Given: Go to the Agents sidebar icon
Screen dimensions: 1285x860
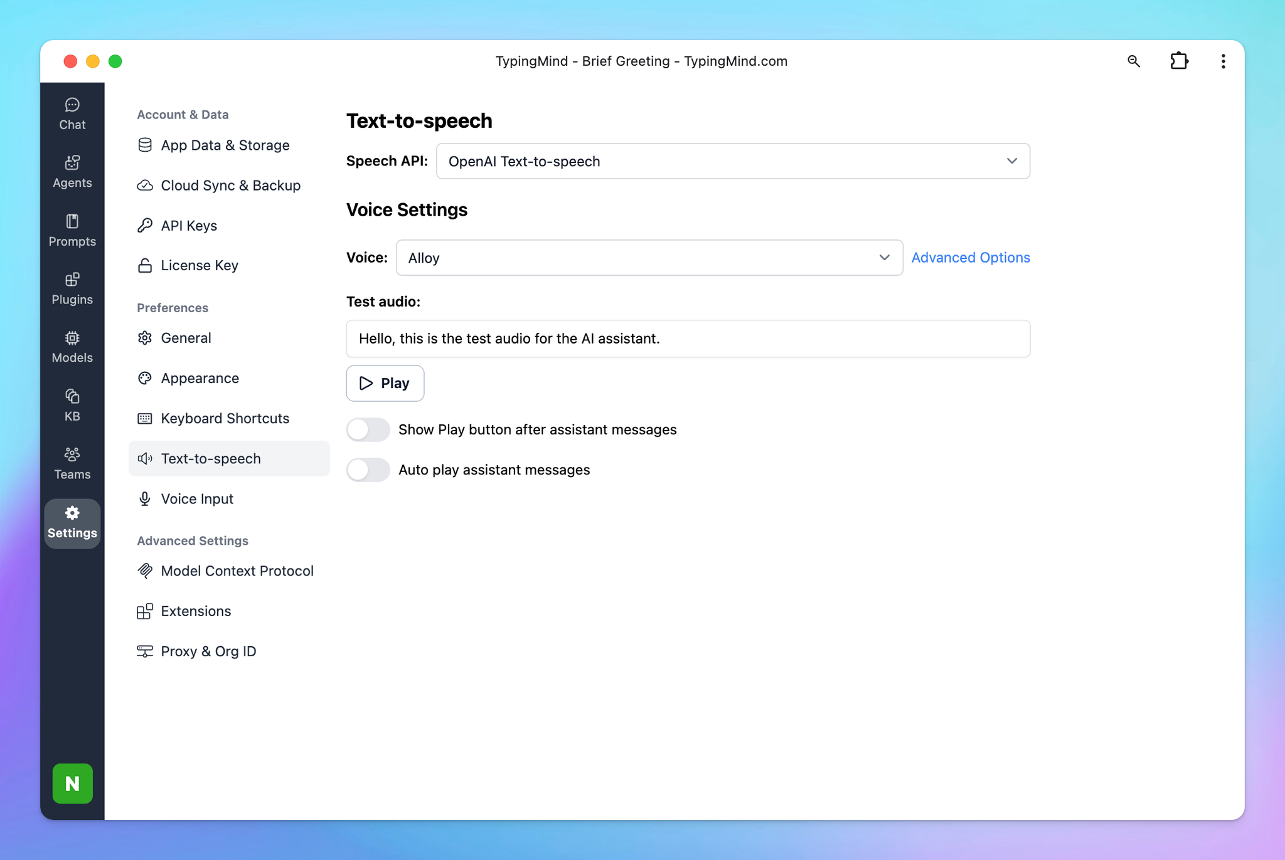Looking at the screenshot, I should pyautogui.click(x=72, y=172).
